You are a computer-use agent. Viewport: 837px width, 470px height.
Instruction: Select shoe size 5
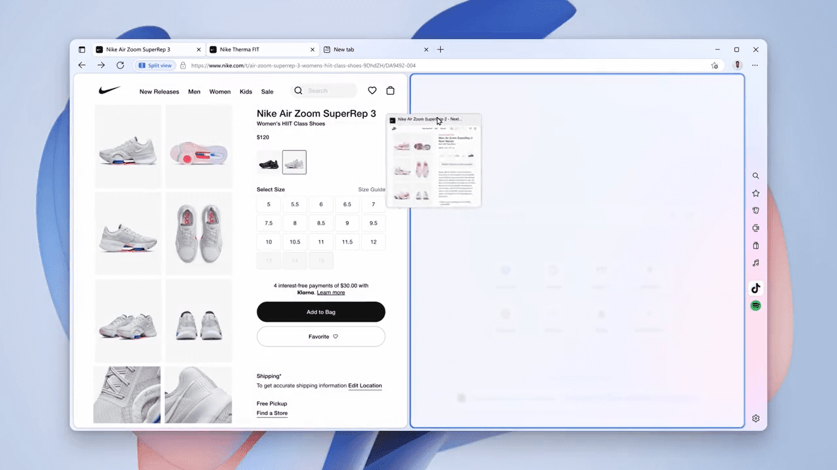268,204
